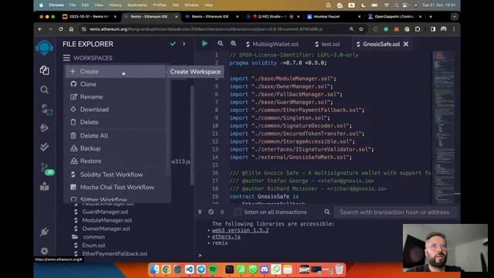Add Mocha Chai Test Workflow
Image resolution: width=494 pixels, height=278 pixels.
pos(115,187)
